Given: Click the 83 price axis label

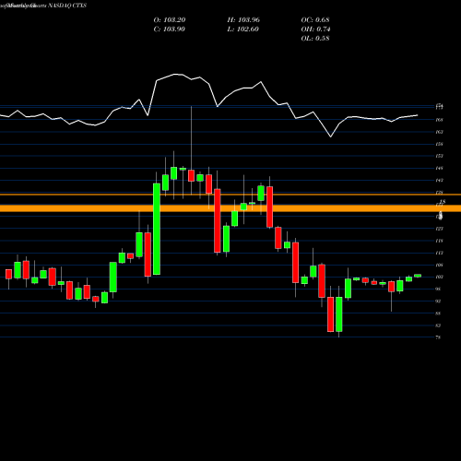Looking at the screenshot, I should tap(439, 325).
